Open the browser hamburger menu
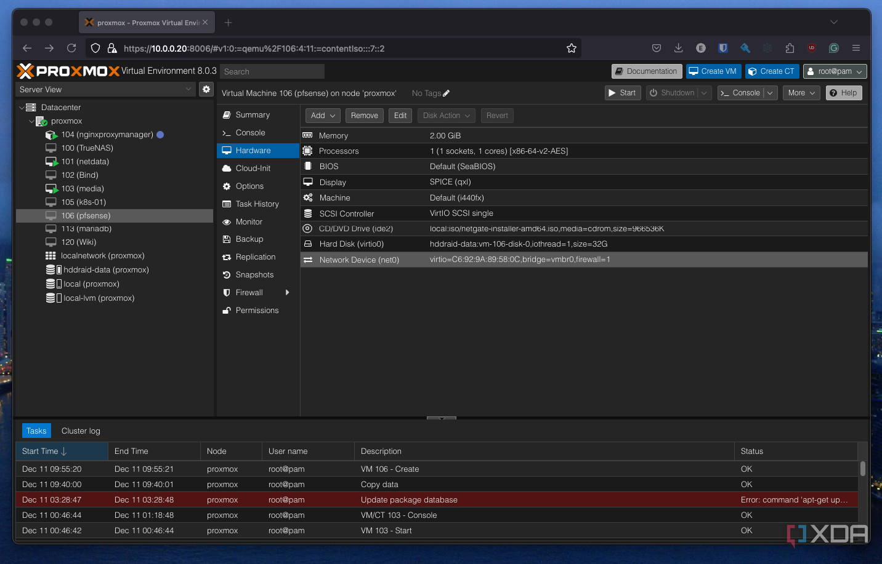This screenshot has height=564, width=882. 856,48
